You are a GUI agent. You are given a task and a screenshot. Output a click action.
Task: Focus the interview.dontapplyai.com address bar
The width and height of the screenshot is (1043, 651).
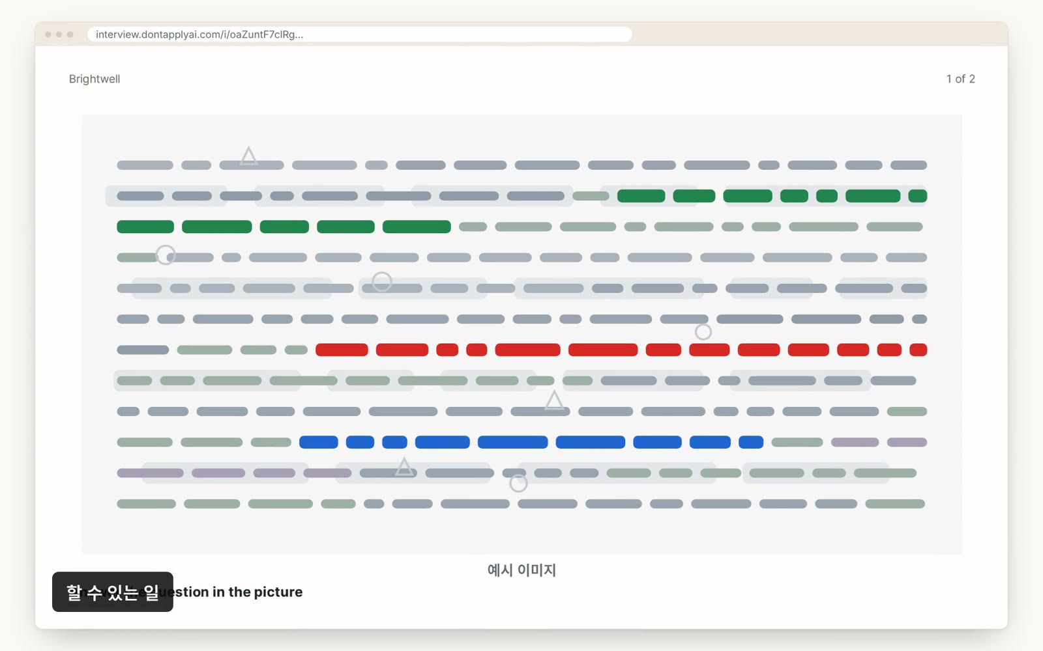360,35
